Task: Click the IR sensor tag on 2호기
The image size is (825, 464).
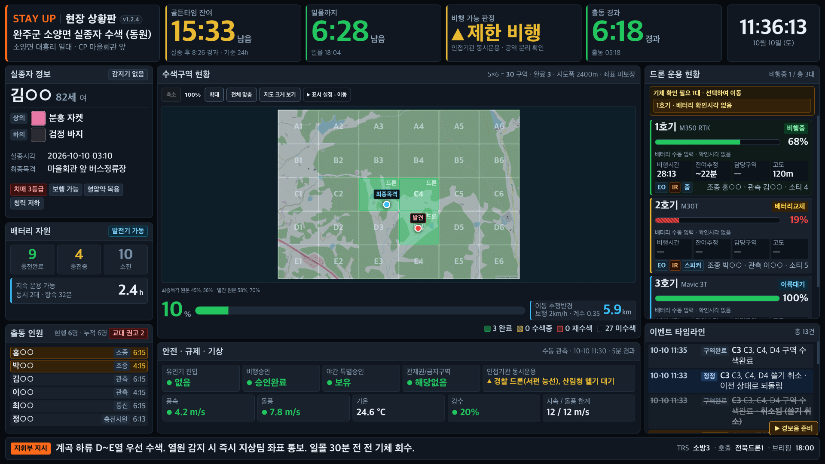Action: 675,266
